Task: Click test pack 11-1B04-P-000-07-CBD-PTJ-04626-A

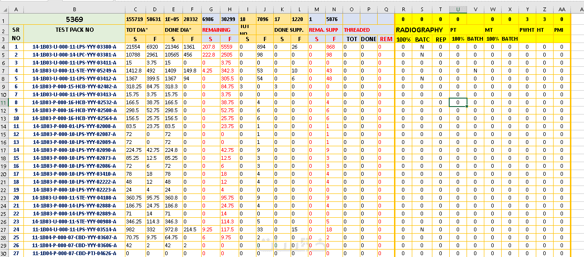Action: point(74,253)
